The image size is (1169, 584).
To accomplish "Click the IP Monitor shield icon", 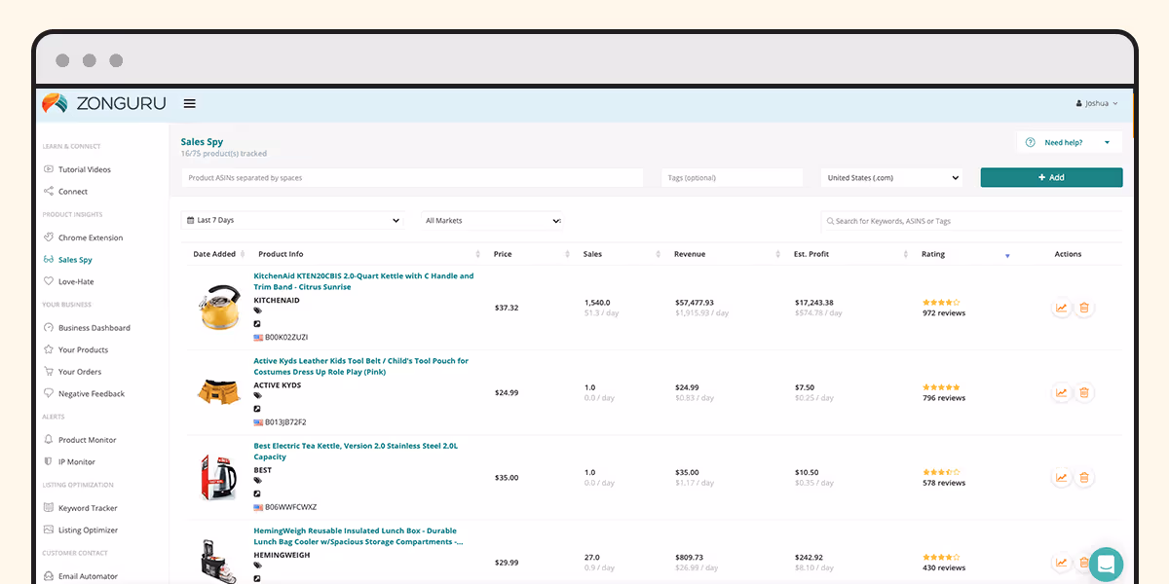I will point(49,462).
